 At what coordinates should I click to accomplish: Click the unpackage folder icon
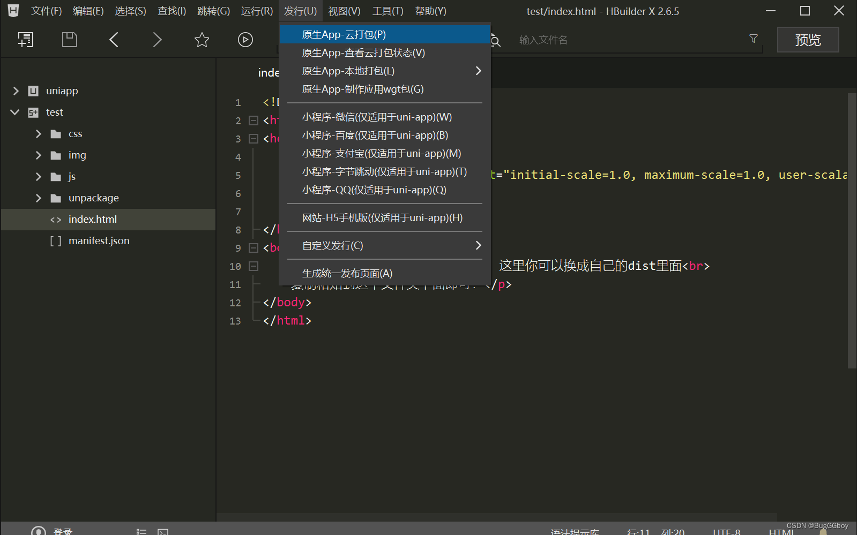(56, 198)
